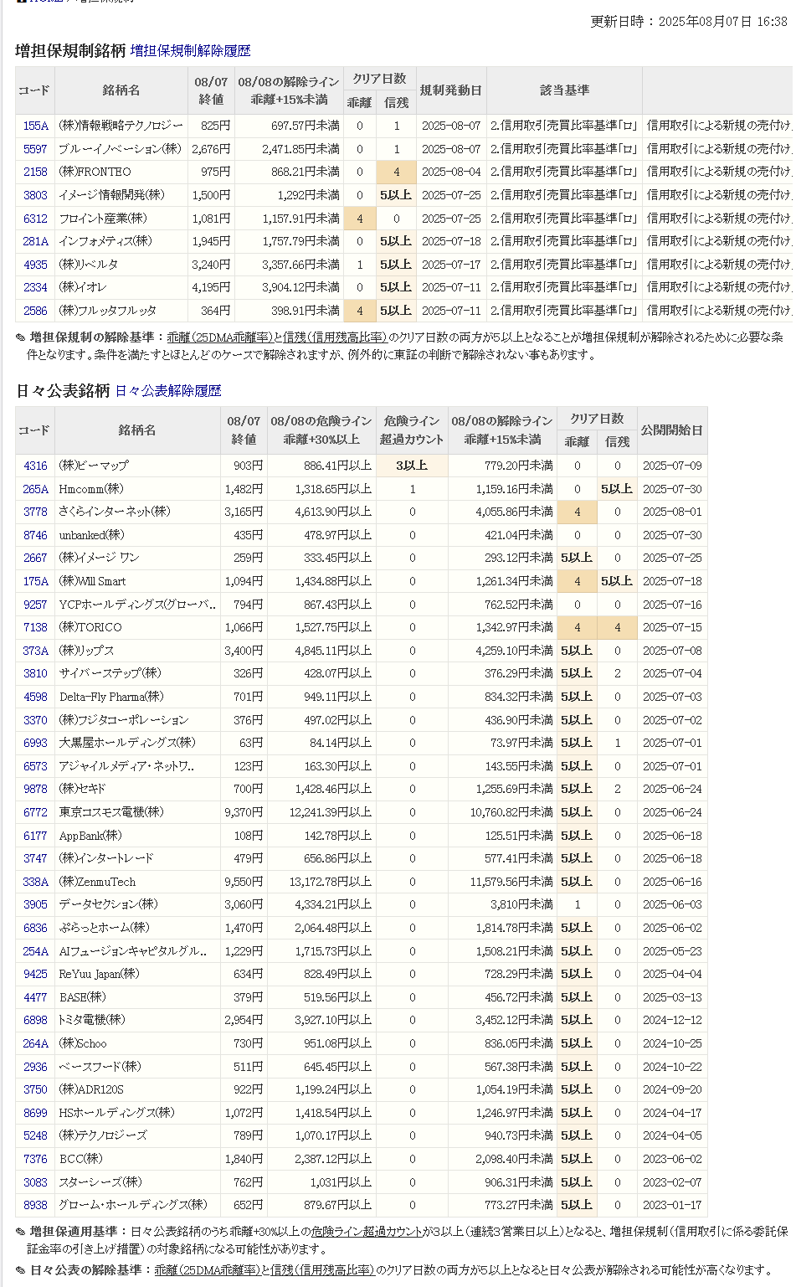Click イオレ closing price 4,195円

(211, 287)
